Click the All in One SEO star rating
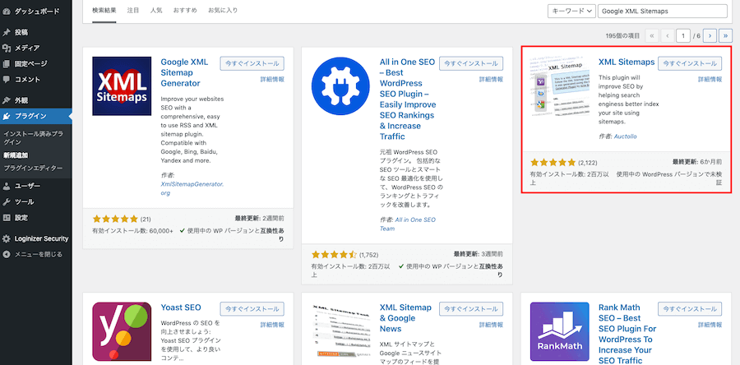This screenshot has height=365, width=740. tap(334, 255)
